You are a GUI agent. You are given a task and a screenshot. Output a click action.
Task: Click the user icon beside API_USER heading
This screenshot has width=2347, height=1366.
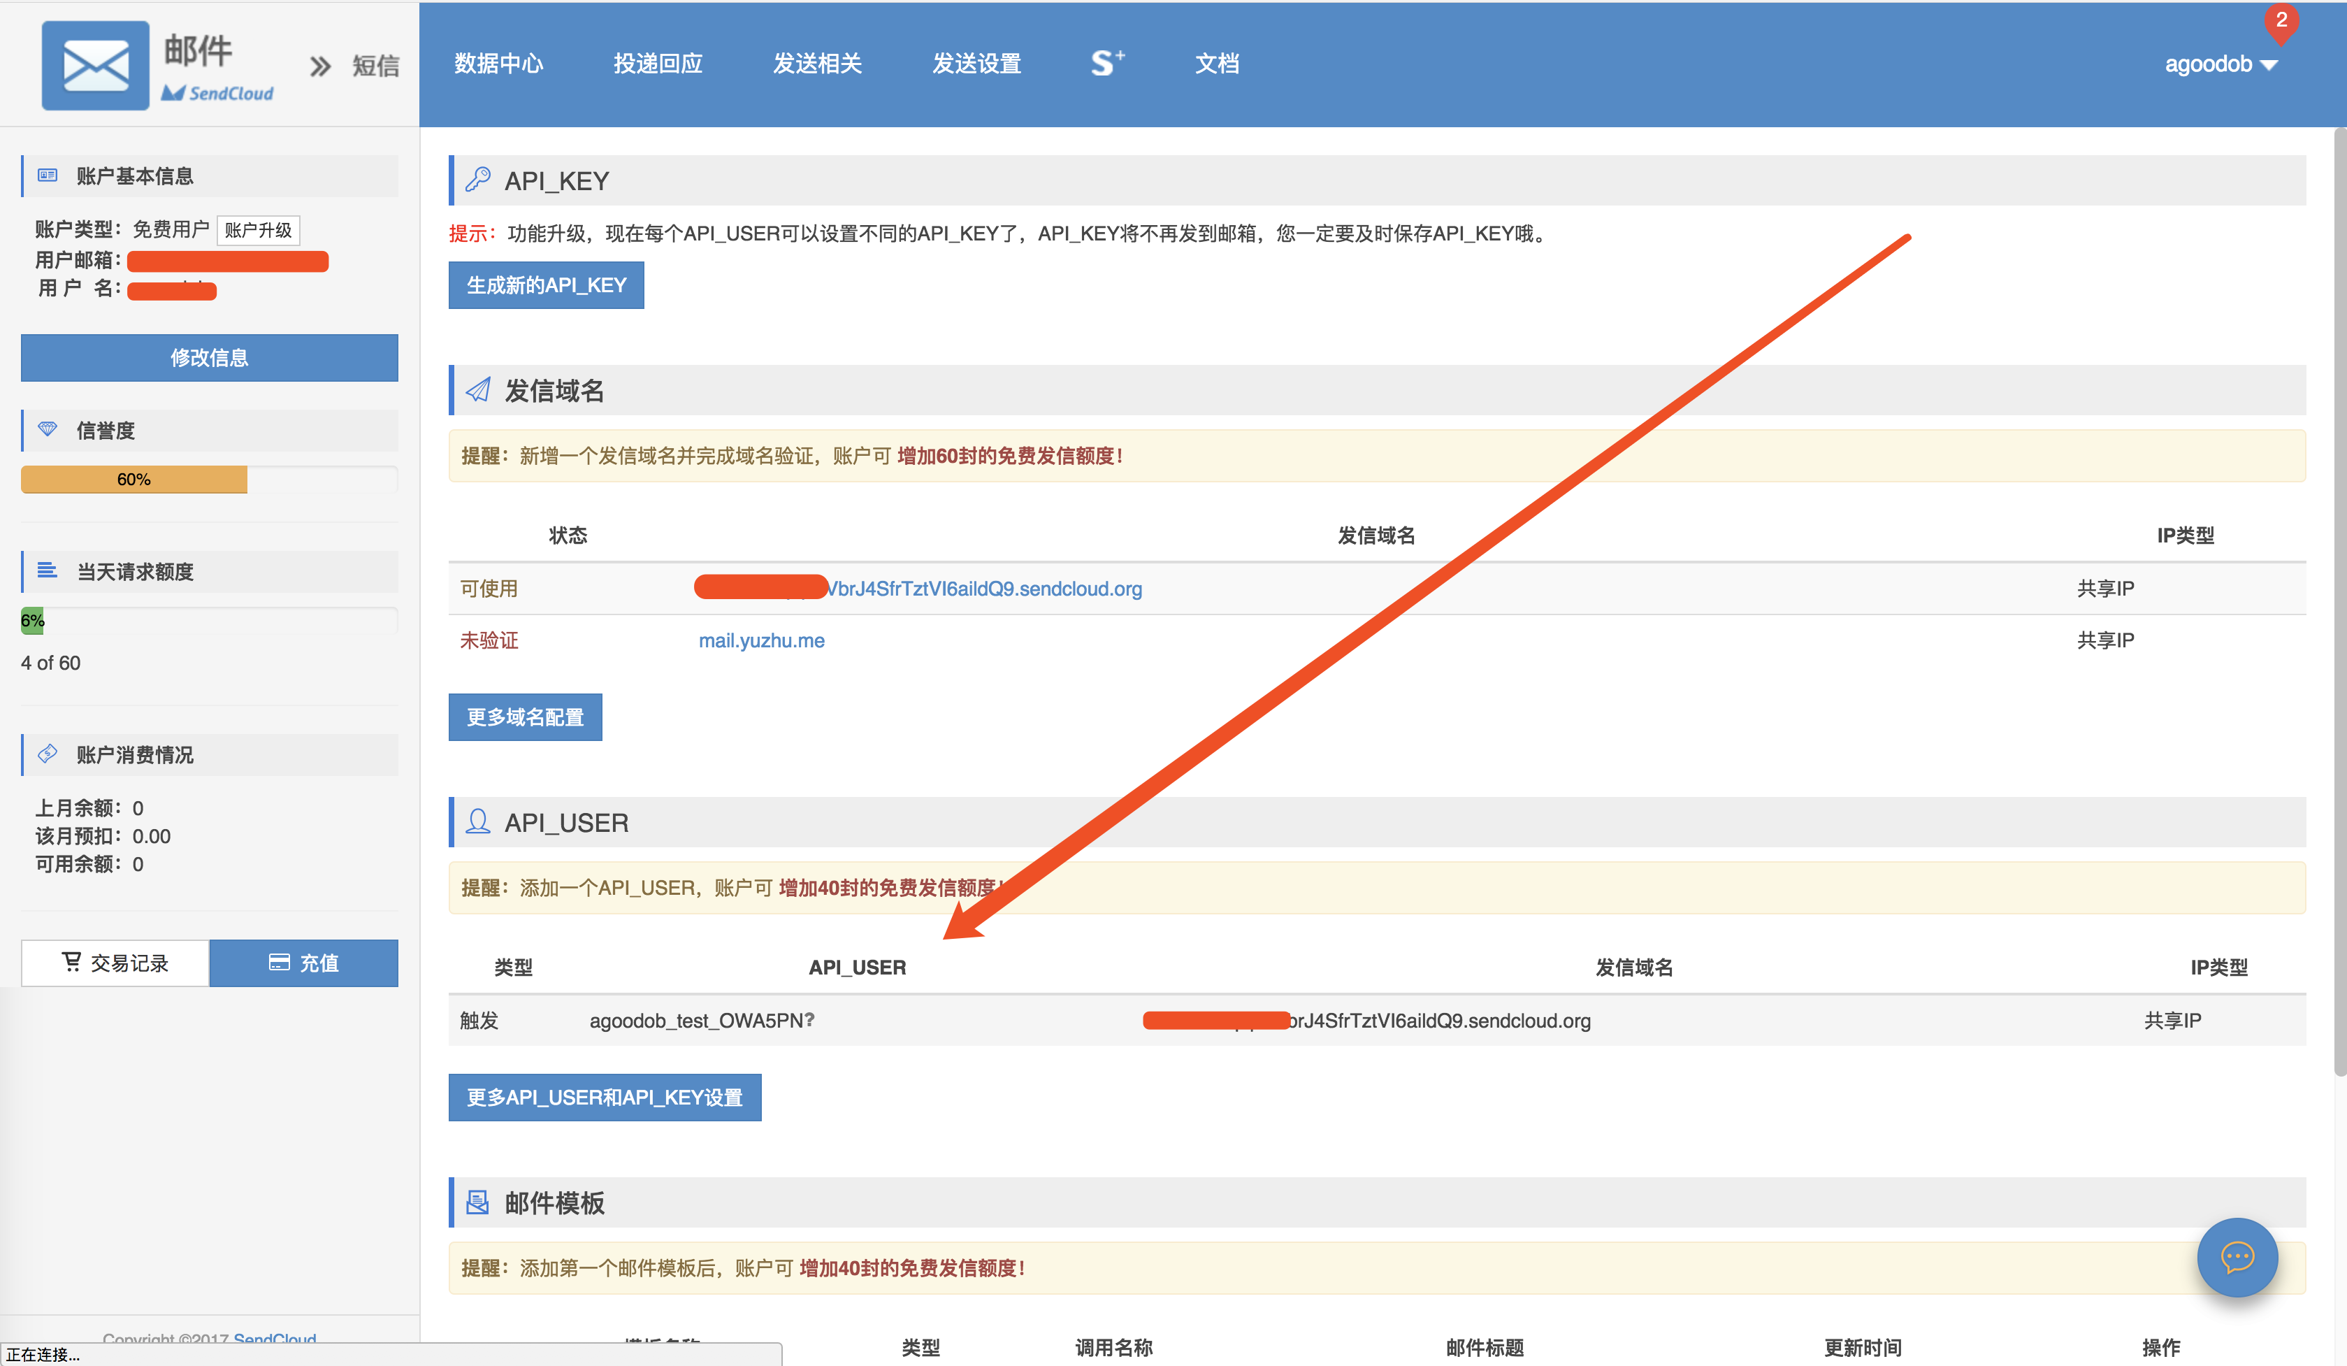478,822
